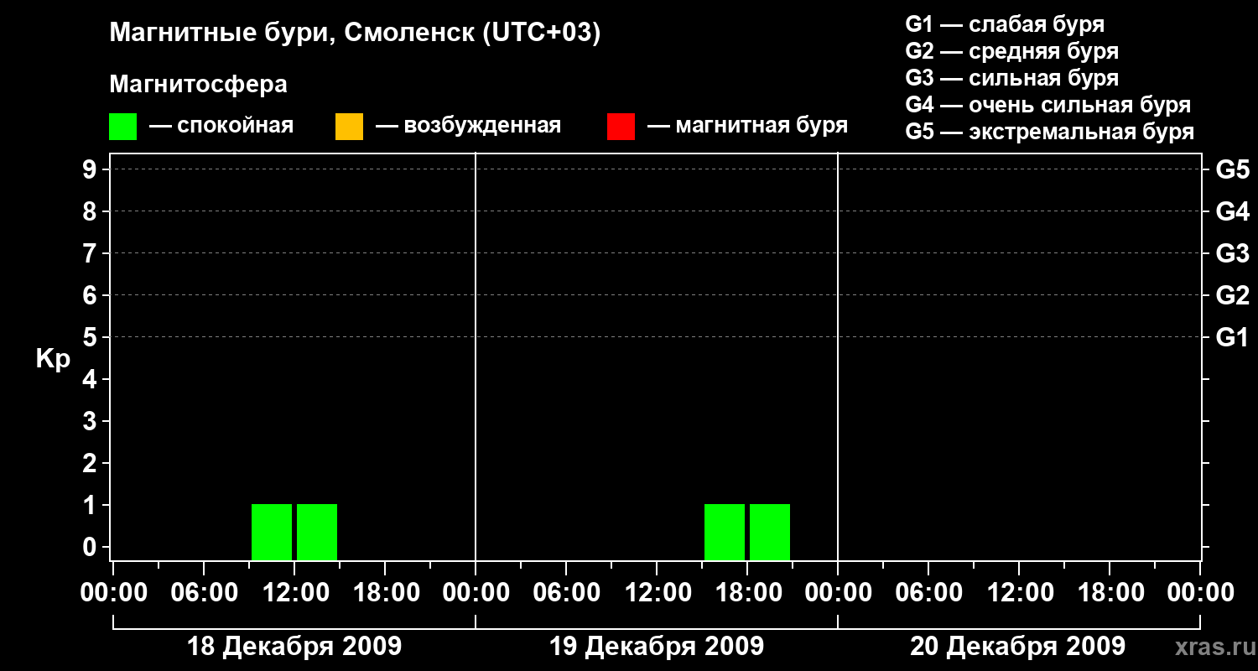Click the '20 Декабря 2009' date label

(1018, 647)
